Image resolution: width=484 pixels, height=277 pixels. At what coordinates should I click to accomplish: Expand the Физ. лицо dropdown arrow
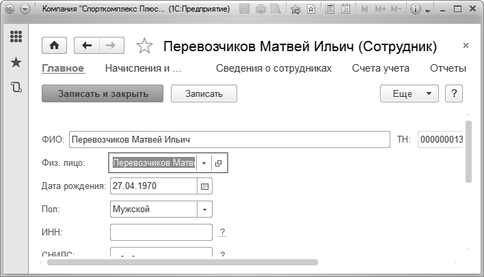tap(204, 163)
